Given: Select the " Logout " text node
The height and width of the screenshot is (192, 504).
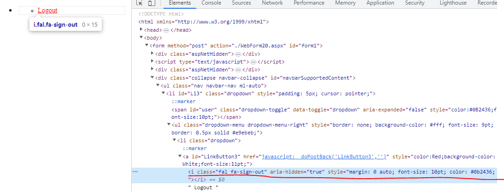Looking at the screenshot, I should (203, 187).
